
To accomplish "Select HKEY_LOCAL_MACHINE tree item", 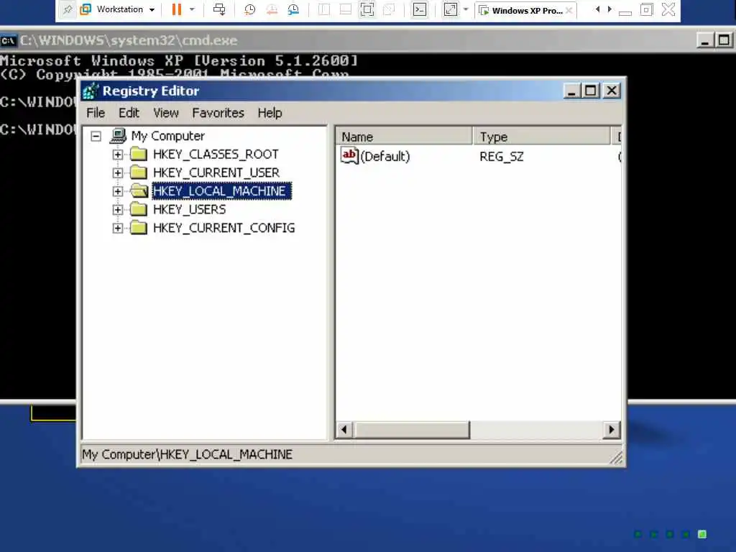I will click(x=221, y=191).
